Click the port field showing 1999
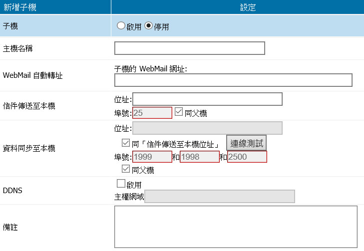The width and height of the screenshot is (364, 251). (152, 157)
